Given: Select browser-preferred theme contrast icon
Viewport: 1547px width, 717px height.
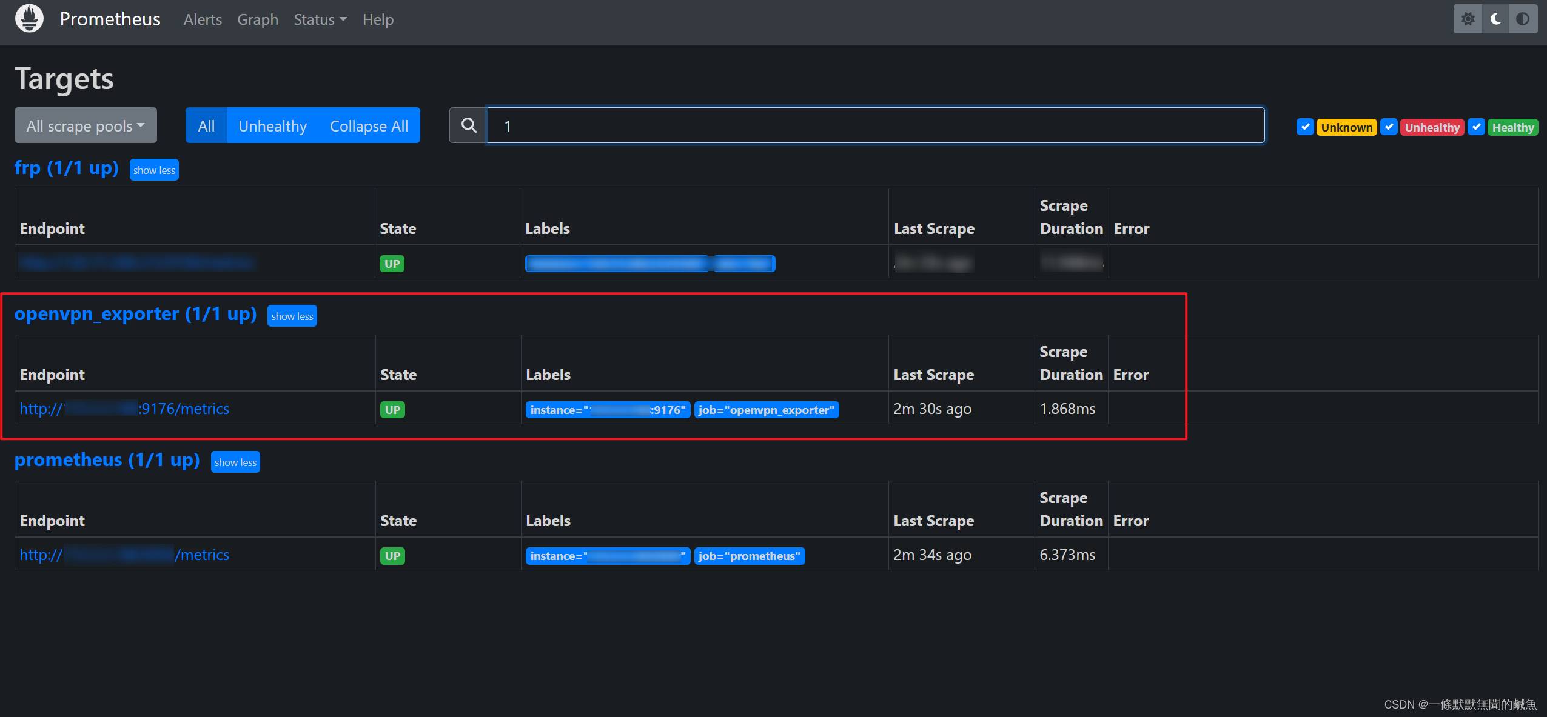Looking at the screenshot, I should (x=1523, y=19).
